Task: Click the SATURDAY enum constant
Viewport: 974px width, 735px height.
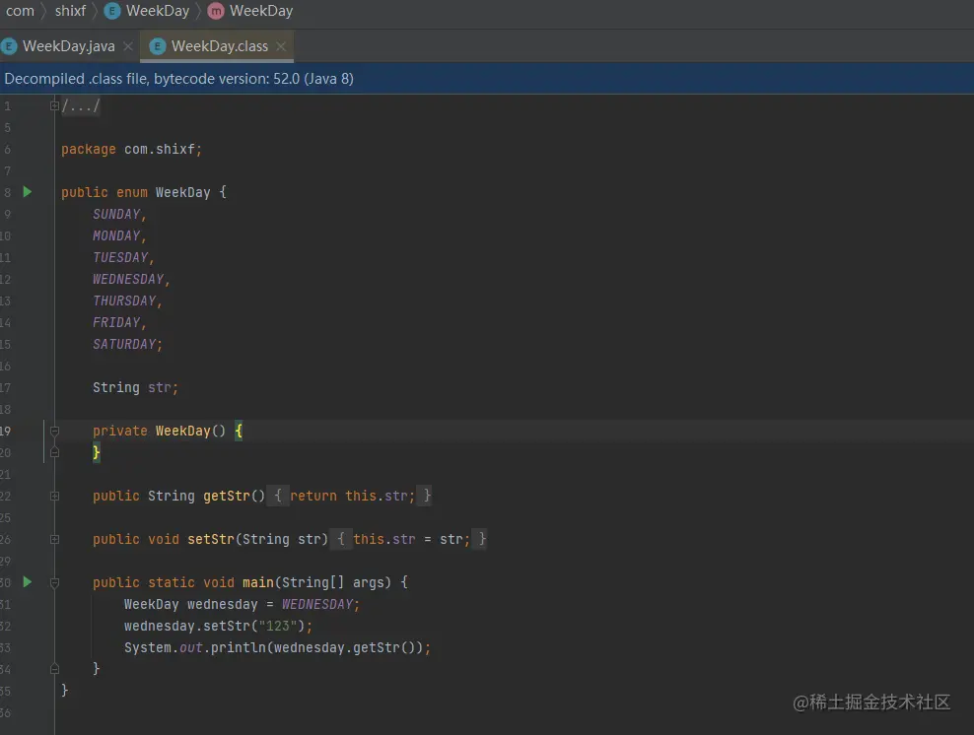Action: 124,345
